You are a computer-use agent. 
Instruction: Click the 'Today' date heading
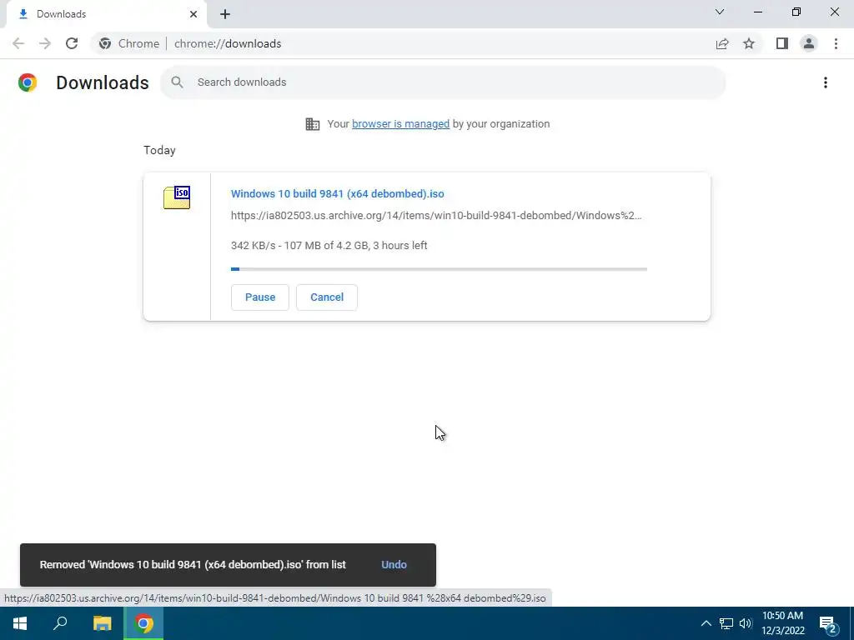point(159,150)
